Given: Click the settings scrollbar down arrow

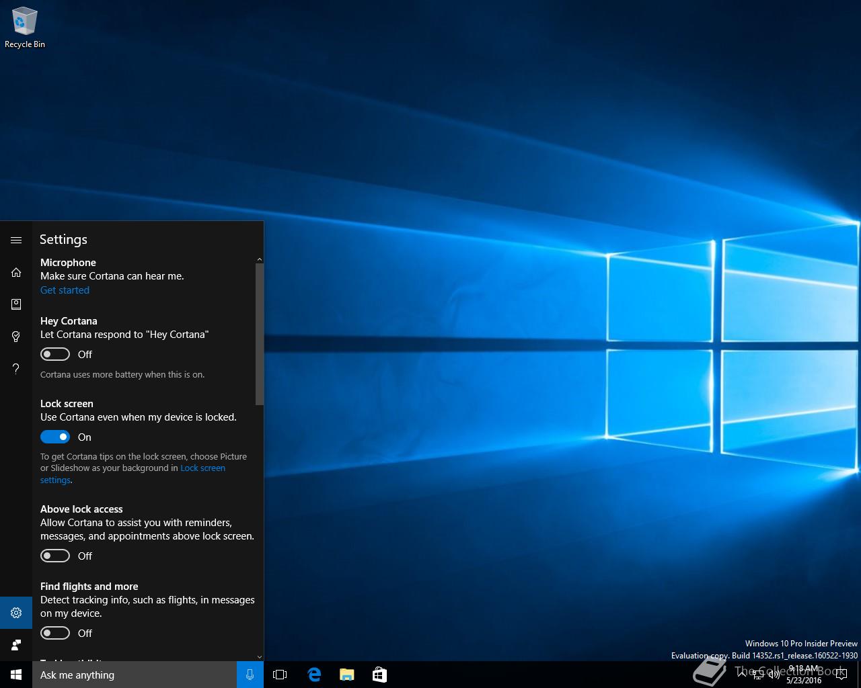Looking at the screenshot, I should click(260, 657).
